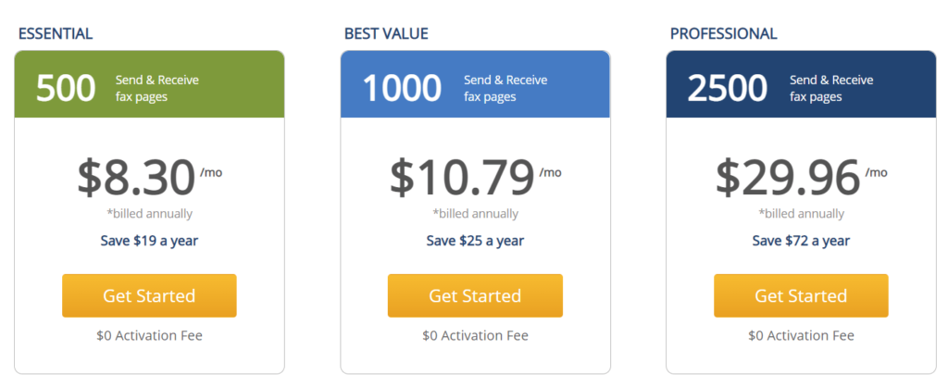Click the ESSENTIAL plan title
This screenshot has height=387, width=948.
pos(56,34)
